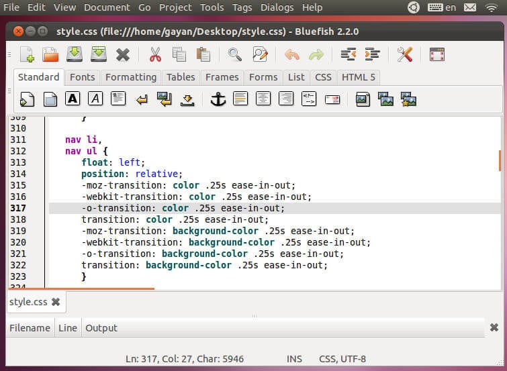Insert non-breaking space icon
Image resolution: width=507 pixels, height=371 pixels.
click(x=187, y=100)
